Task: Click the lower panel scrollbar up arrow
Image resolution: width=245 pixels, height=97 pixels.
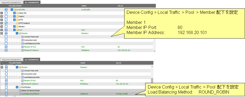Action: coord(152,66)
